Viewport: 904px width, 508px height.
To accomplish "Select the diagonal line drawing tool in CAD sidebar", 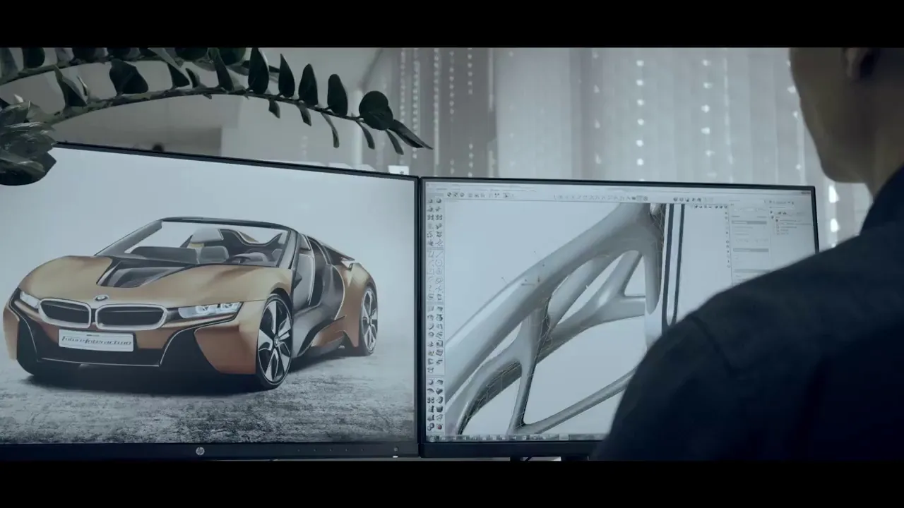I will (439, 254).
